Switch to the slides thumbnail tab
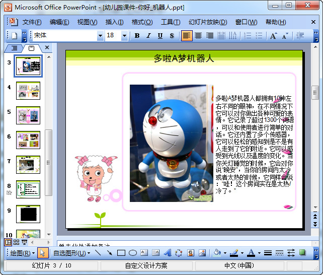This screenshot has height=275, width=323. click(31, 48)
